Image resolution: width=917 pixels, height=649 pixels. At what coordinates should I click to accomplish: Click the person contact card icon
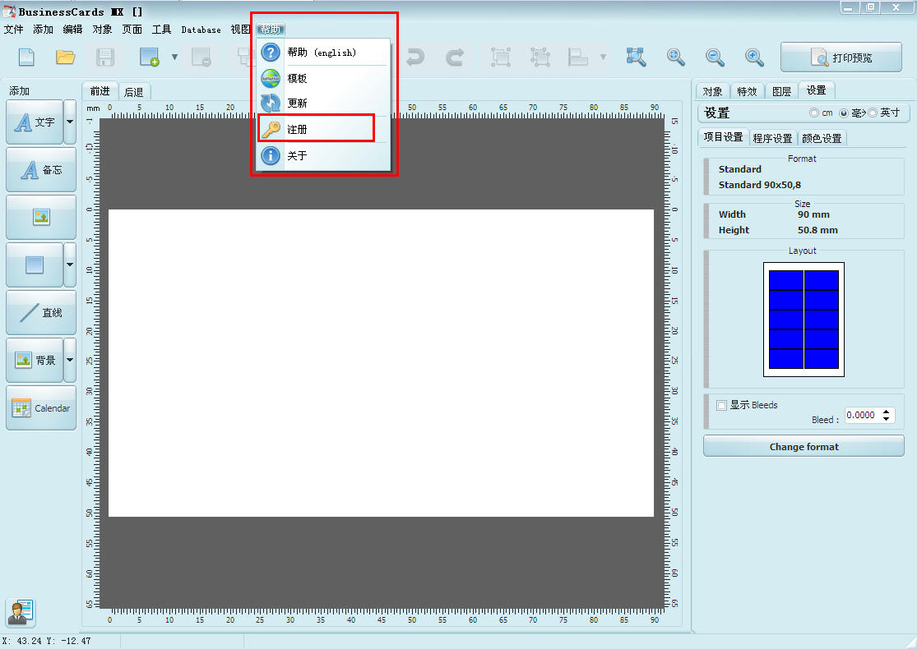pos(21,612)
